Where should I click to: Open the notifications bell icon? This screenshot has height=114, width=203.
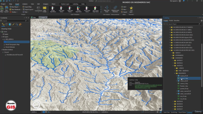pyautogui.click(x=184, y=1)
